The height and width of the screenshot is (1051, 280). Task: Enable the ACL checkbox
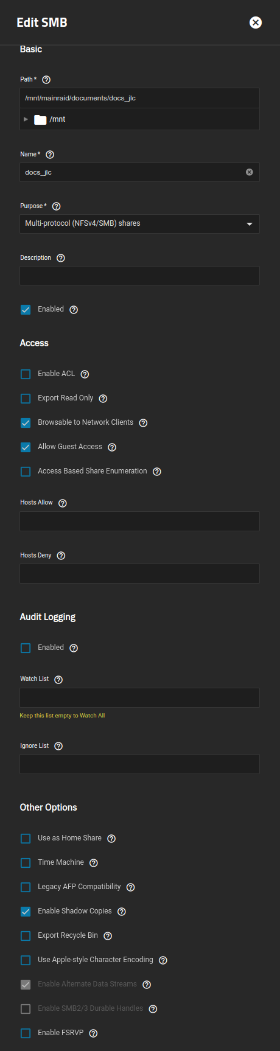tap(26, 374)
